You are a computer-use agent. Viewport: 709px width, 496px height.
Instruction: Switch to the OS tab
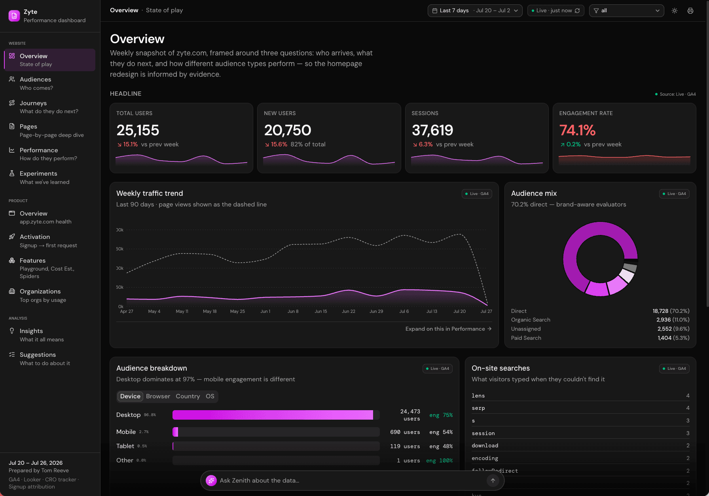(210, 396)
